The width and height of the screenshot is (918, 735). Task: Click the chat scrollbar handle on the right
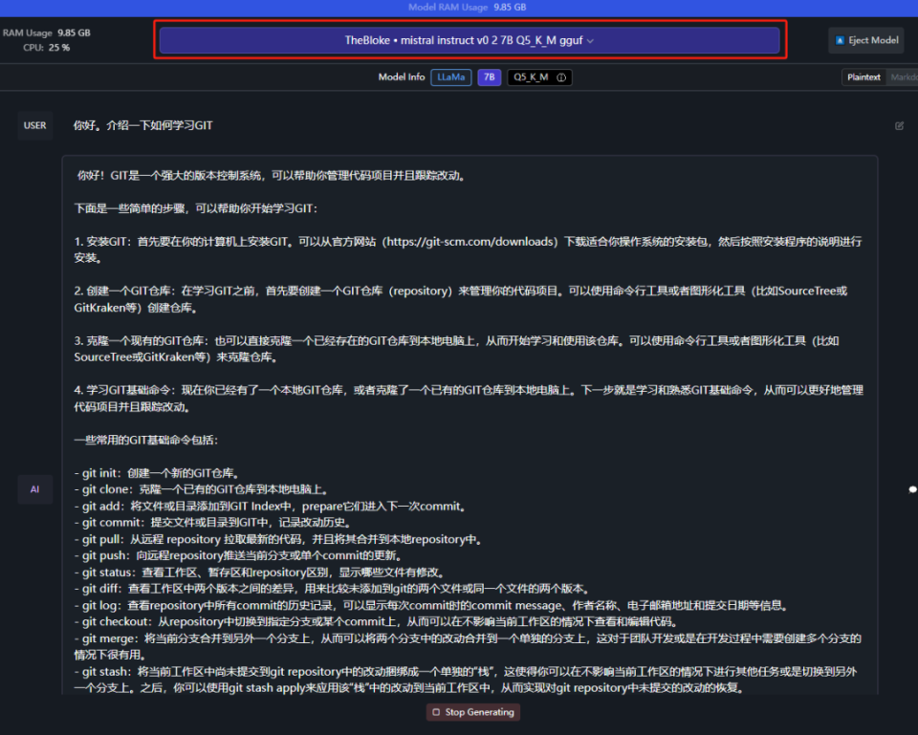[912, 489]
